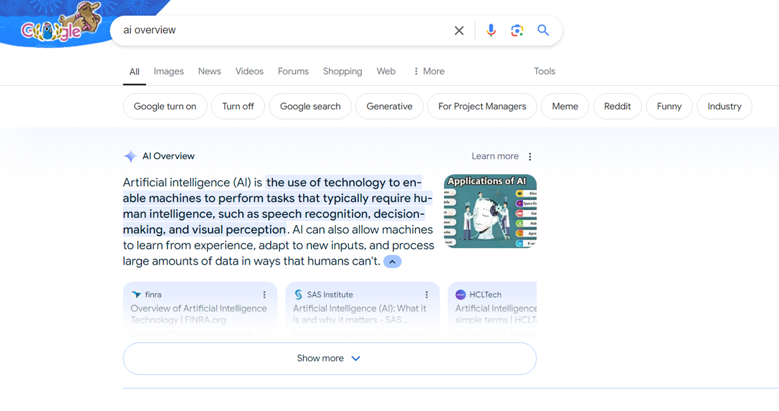Collapse the AI summary with chevron-up button
Viewport: 779px width, 411px height.
(x=392, y=262)
